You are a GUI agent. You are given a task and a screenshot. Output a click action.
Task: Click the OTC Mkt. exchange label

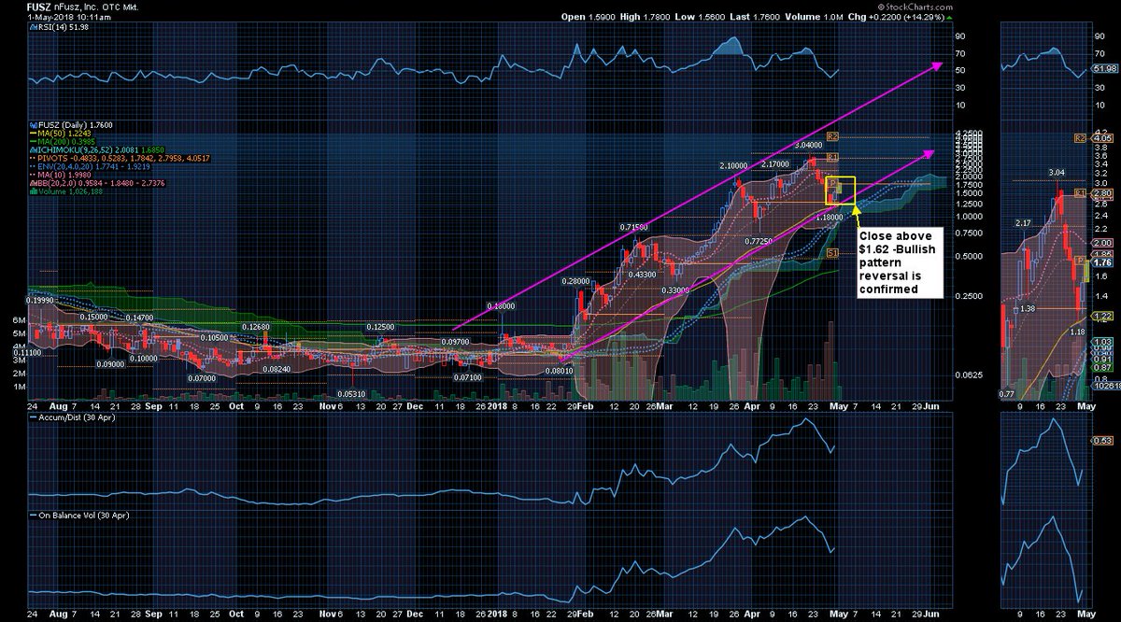122,7
